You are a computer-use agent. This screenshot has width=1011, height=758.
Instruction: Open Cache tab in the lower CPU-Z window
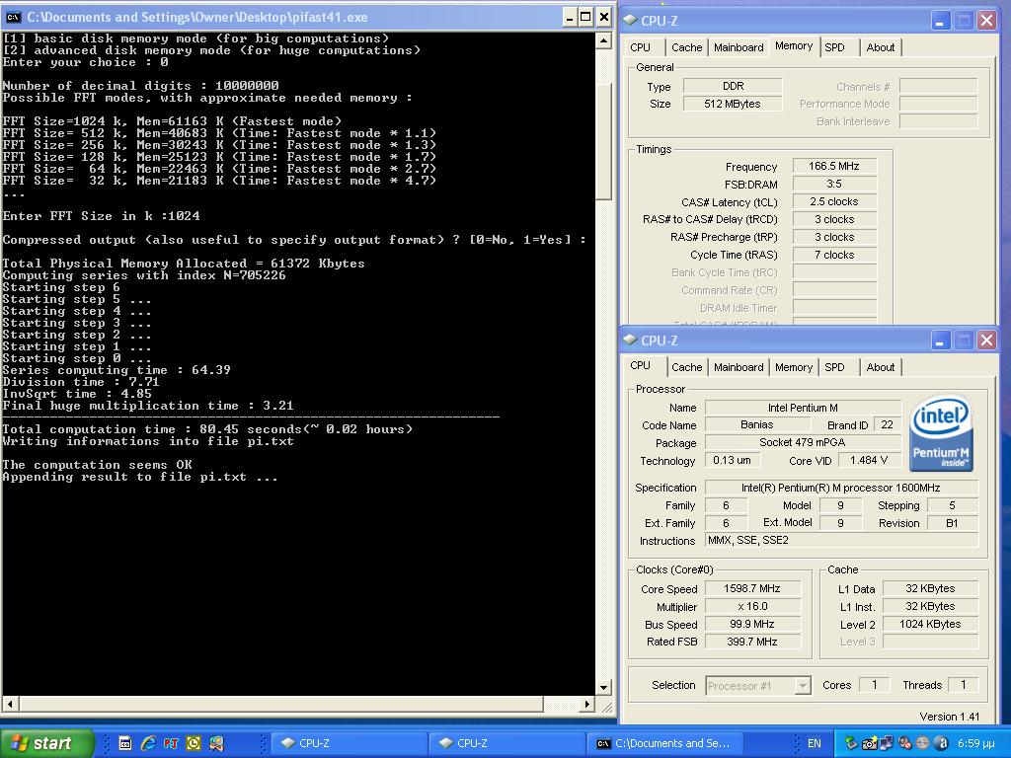tap(687, 367)
